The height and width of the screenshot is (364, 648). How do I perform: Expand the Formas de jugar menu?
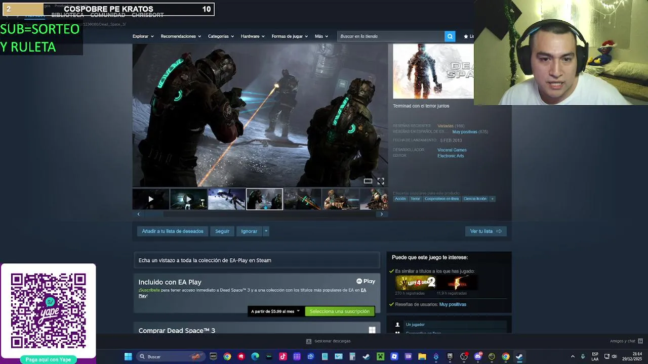coord(290,36)
